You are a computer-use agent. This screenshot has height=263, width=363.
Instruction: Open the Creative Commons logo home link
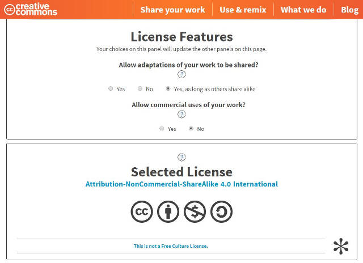31,10
